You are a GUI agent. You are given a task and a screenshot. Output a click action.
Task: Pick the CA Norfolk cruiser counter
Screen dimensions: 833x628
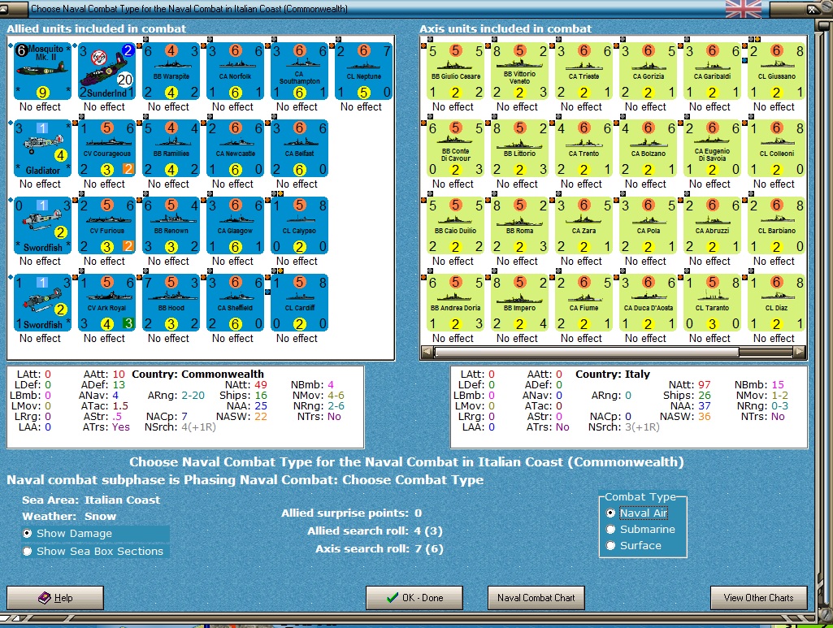point(236,71)
